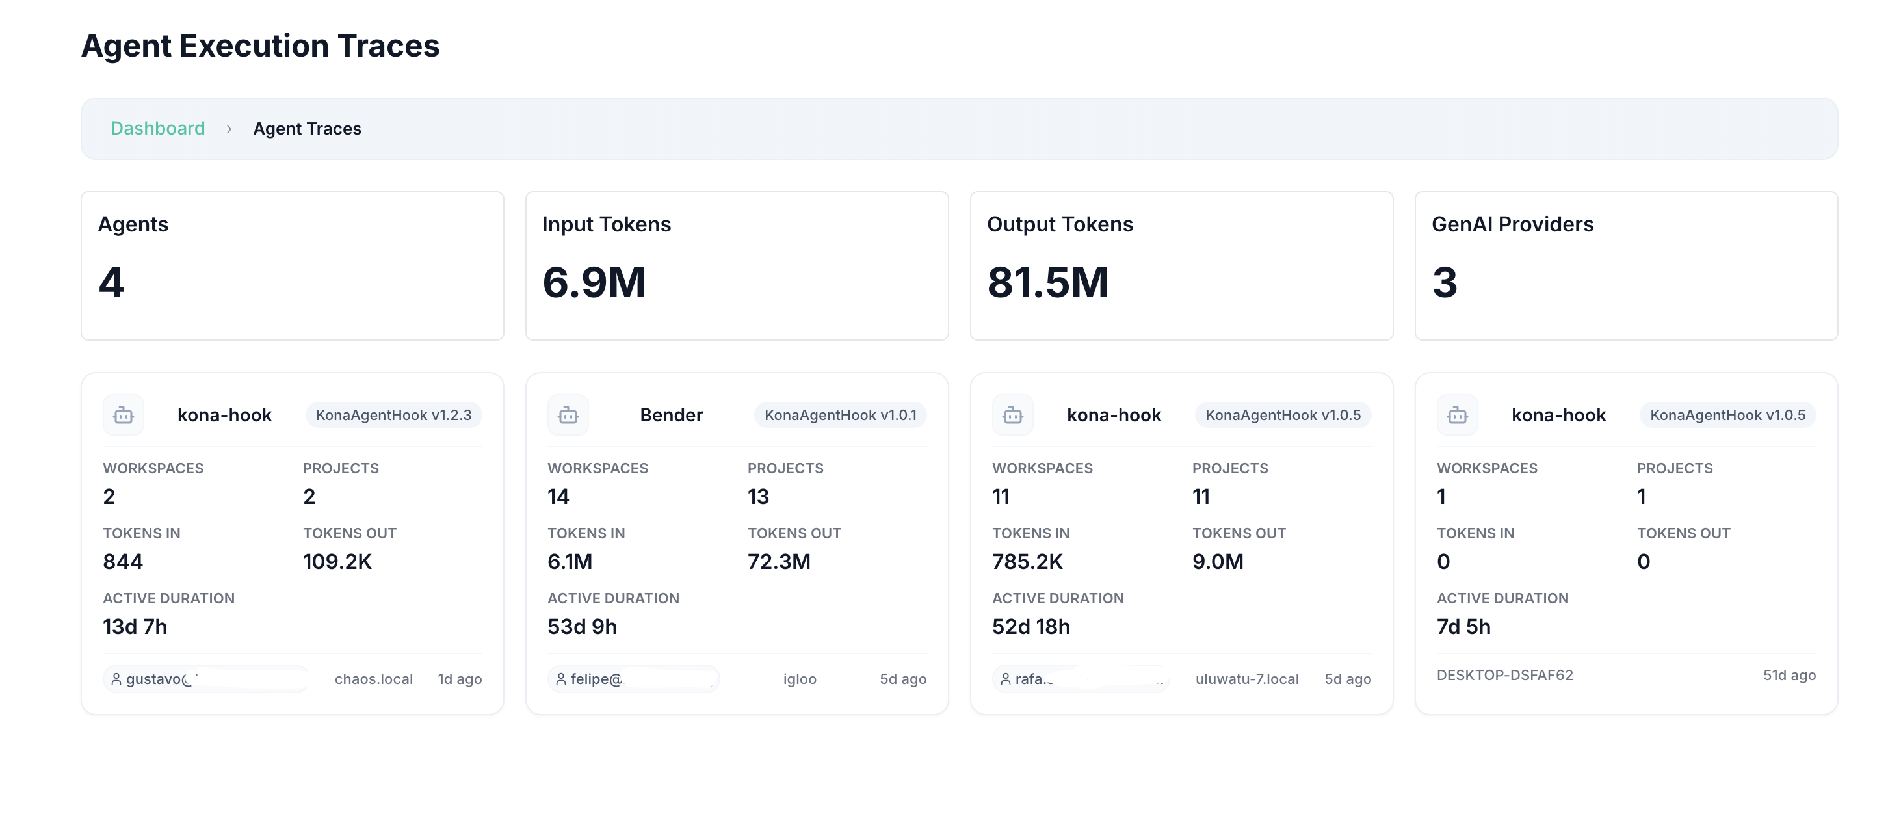Click the 5d ago timestamp on the Bender card
The height and width of the screenshot is (818, 1901).
pyautogui.click(x=902, y=679)
